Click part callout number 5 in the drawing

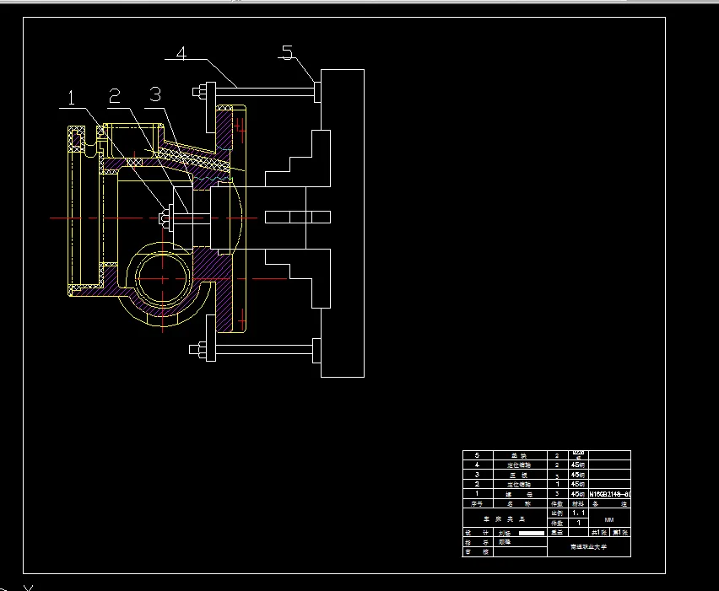287,52
